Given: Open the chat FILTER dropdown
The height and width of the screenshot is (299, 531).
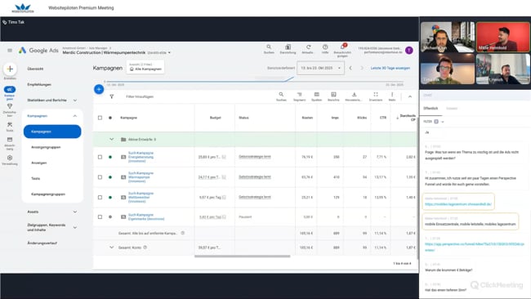Looking at the screenshot, I should coord(434,122).
